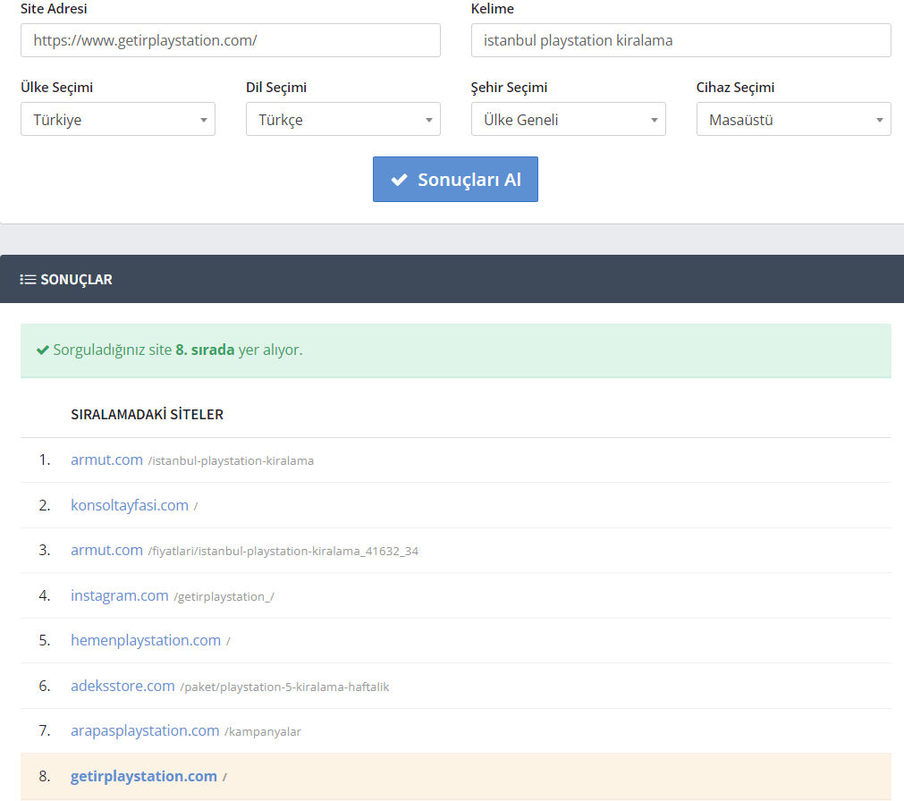
Task: Click the Dil Seçimi label
Action: 276,88
